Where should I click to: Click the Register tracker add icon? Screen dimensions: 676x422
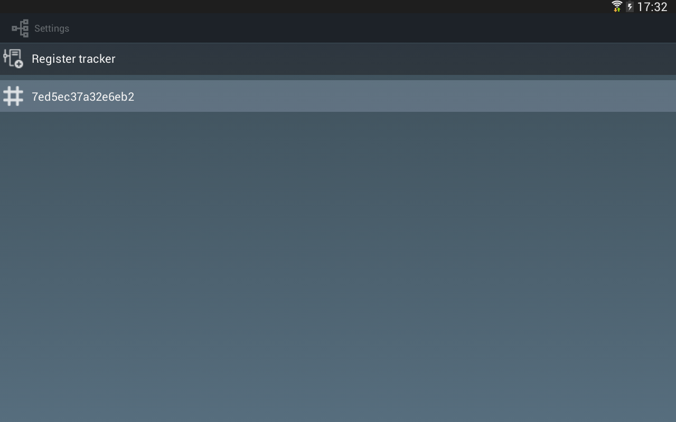click(x=13, y=59)
